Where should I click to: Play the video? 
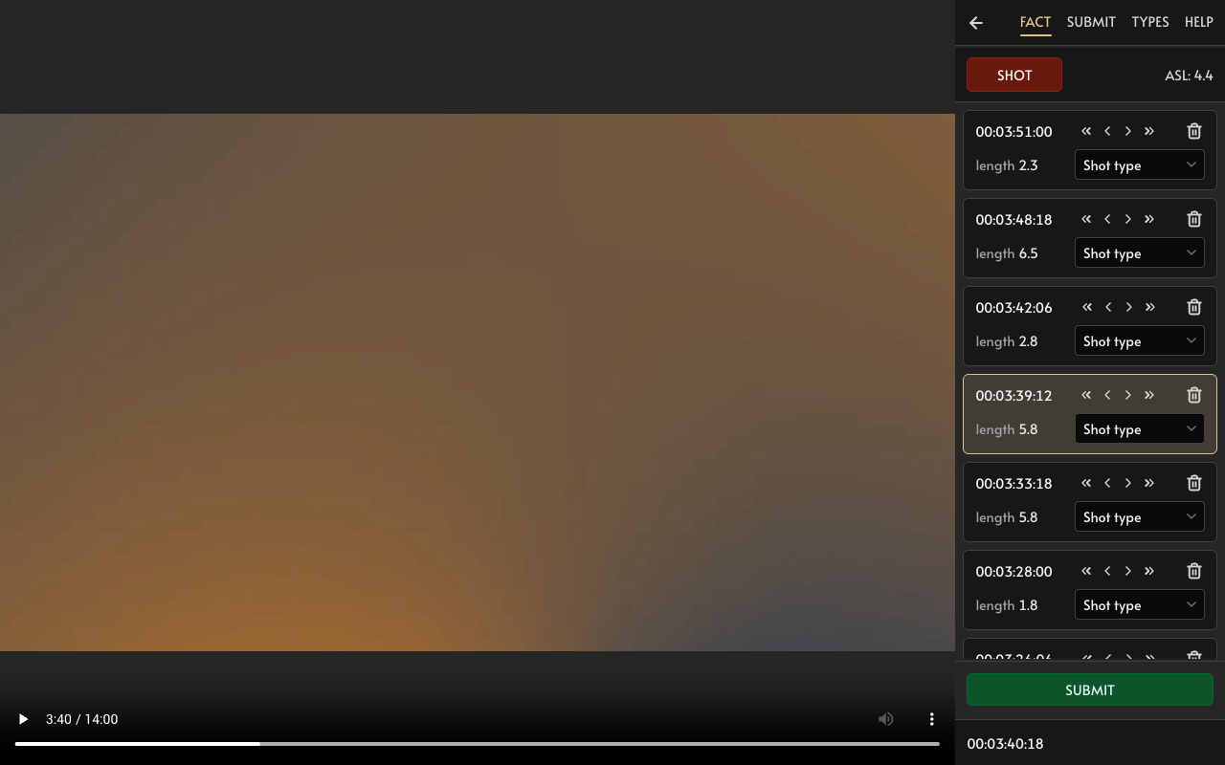23,719
